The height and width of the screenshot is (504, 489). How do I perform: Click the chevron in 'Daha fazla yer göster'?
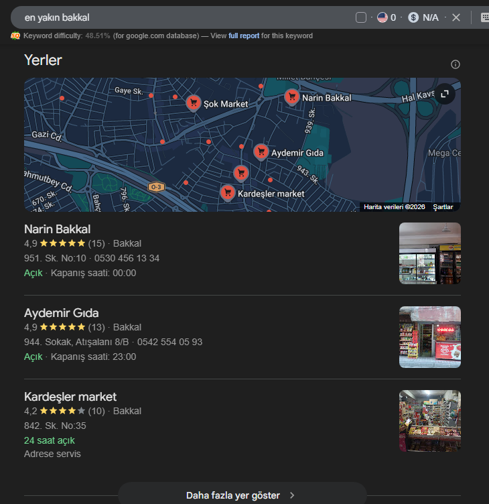[x=292, y=495]
